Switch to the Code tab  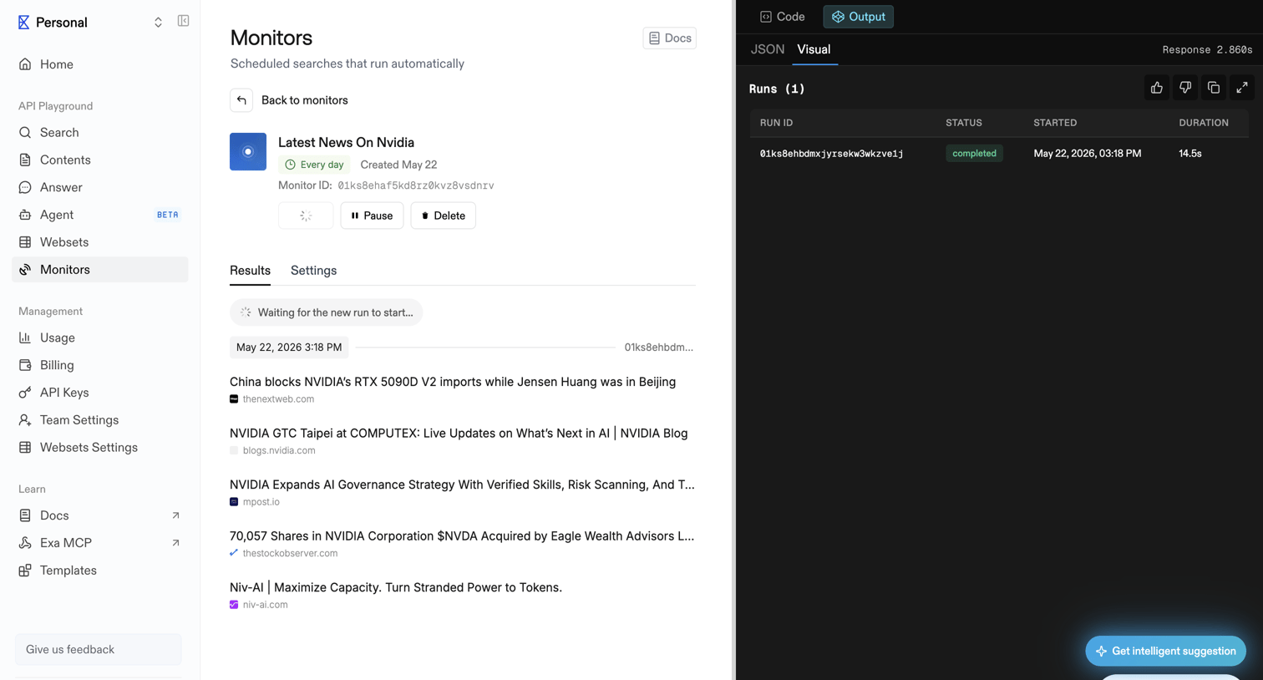coord(783,17)
